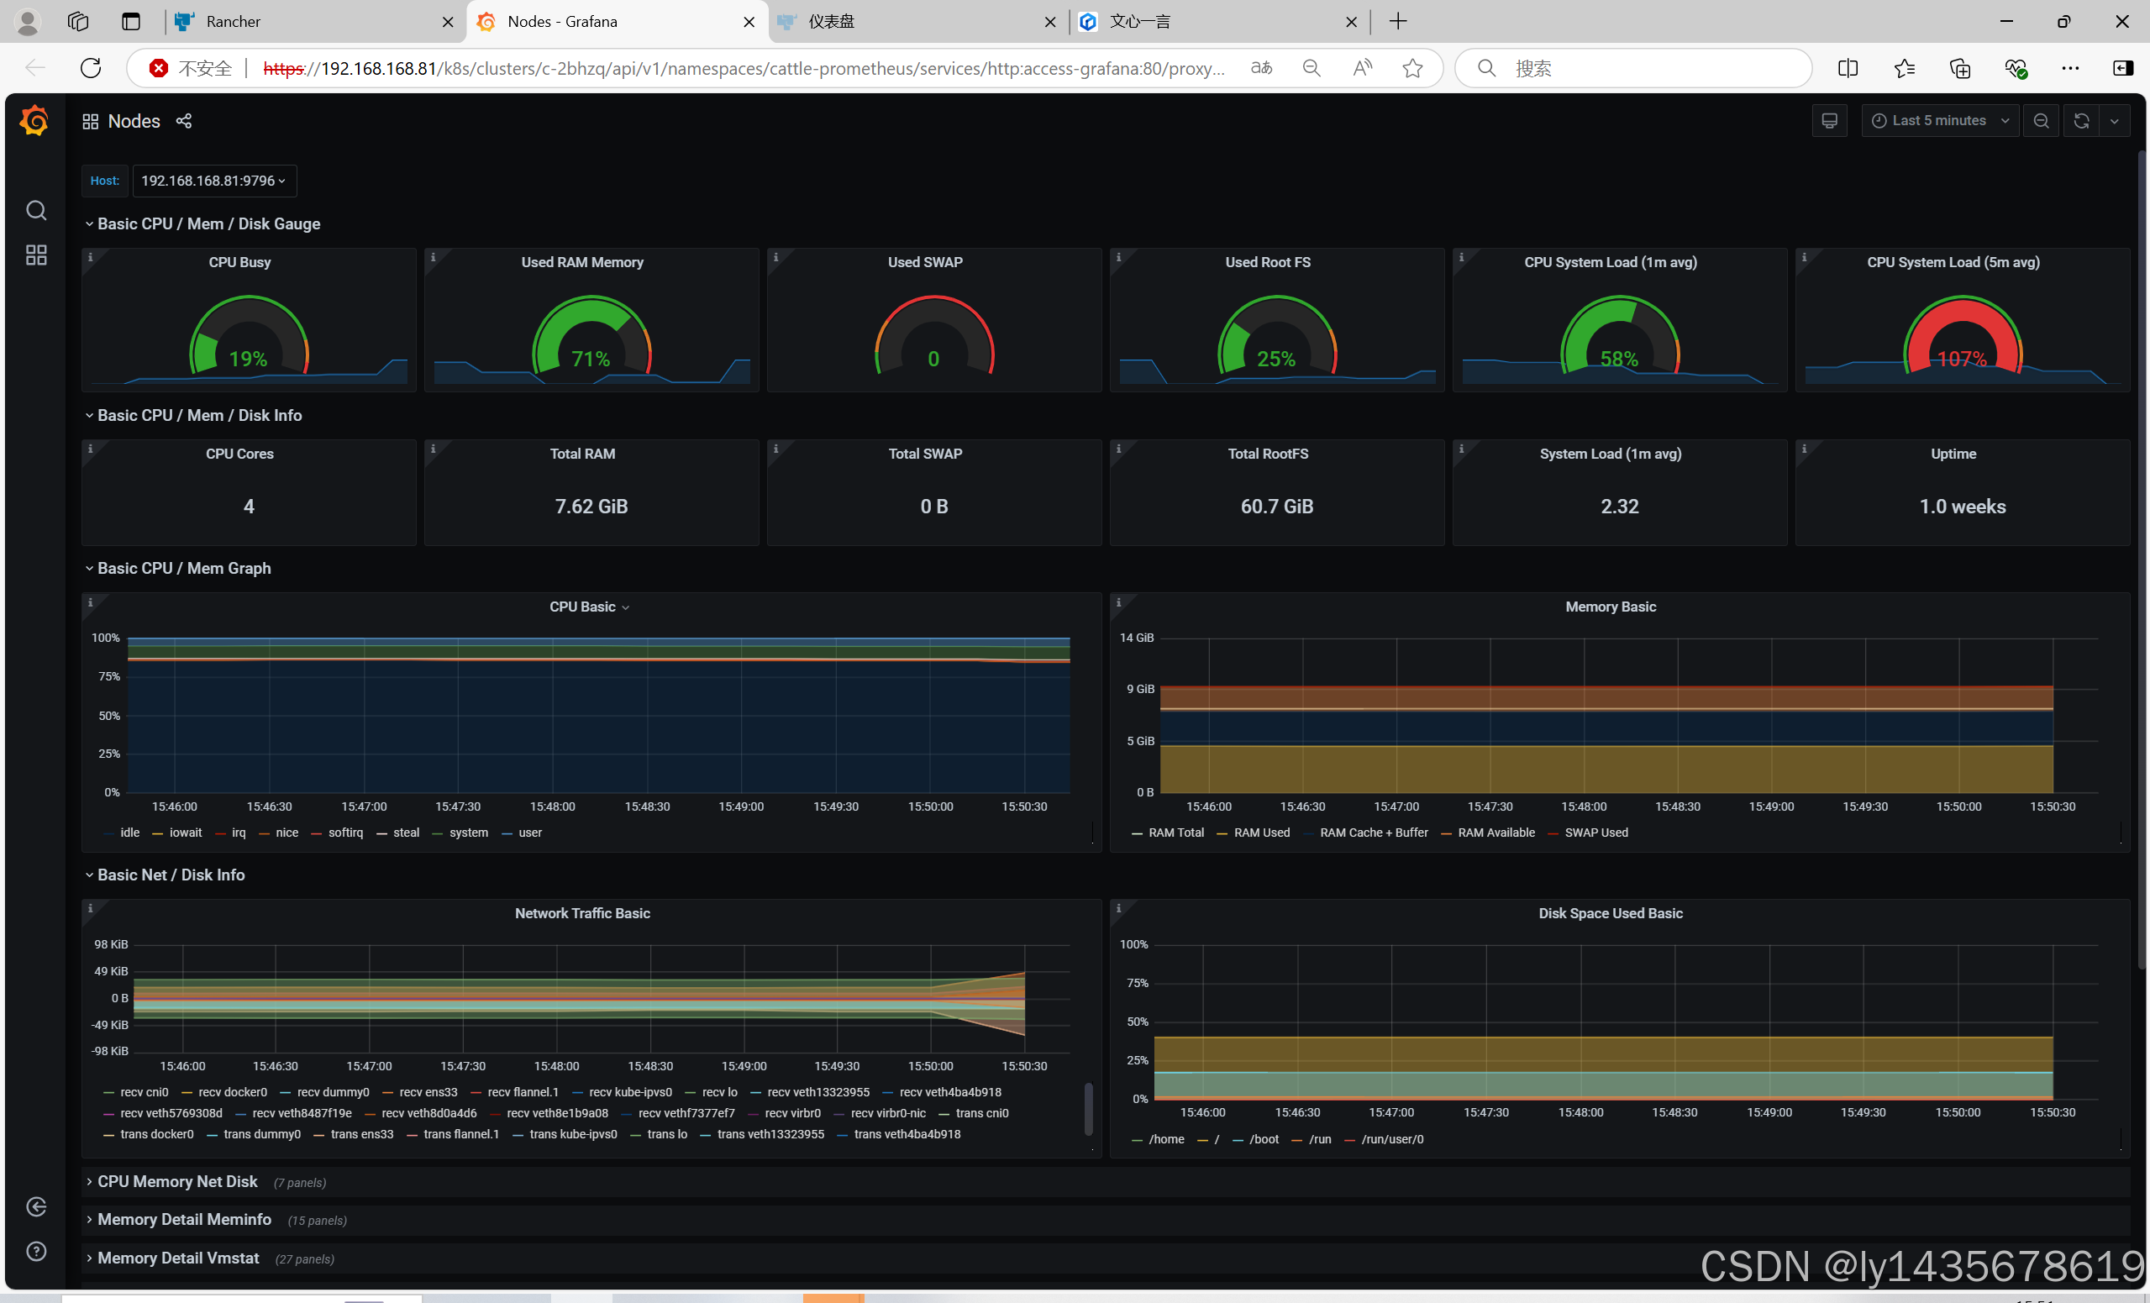Open the CPU Basic panel title menu
Viewport: 2150px width, 1303px height.
pos(590,607)
